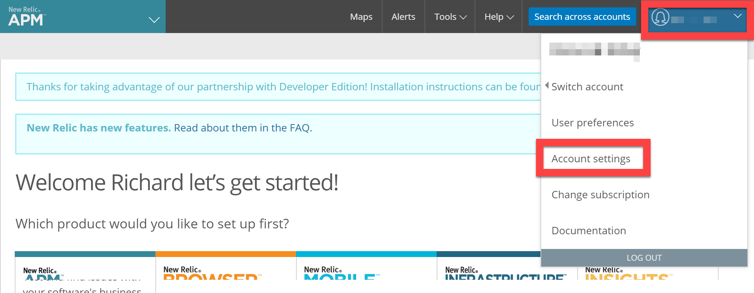
Task: Click 'Which product would you like to set up first?' text
Action: 152,224
